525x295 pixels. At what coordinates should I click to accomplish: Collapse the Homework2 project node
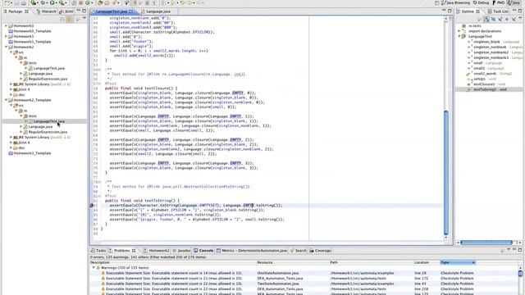click(x=6, y=48)
